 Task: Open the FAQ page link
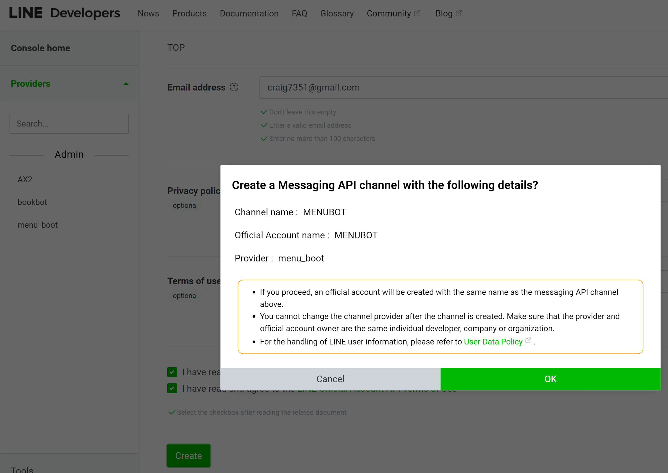click(x=299, y=13)
